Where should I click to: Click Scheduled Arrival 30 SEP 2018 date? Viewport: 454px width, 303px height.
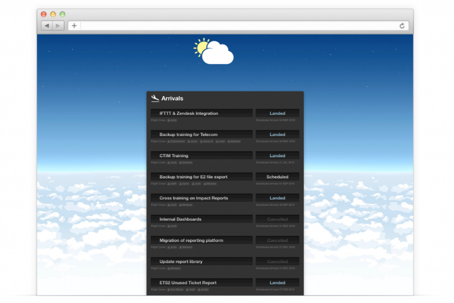275,205
